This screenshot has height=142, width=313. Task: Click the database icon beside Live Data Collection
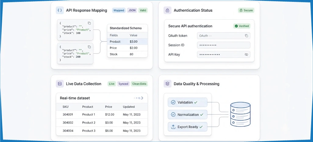coord(60,84)
